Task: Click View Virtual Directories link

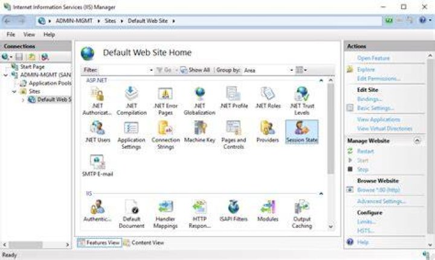Action: click(385, 129)
